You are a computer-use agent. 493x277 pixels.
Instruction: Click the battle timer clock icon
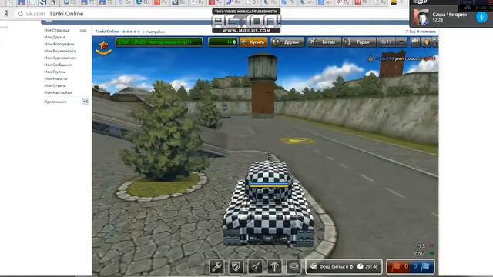tap(361, 267)
